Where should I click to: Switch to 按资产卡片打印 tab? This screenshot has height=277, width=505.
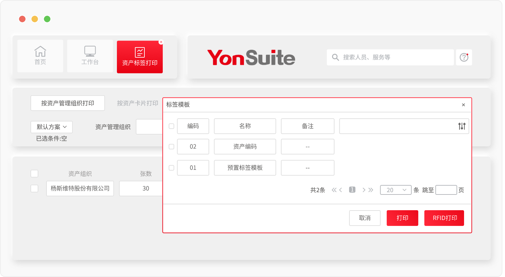(138, 103)
